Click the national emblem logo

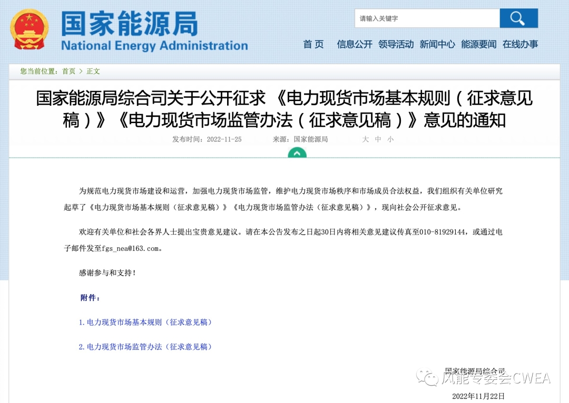point(29,30)
